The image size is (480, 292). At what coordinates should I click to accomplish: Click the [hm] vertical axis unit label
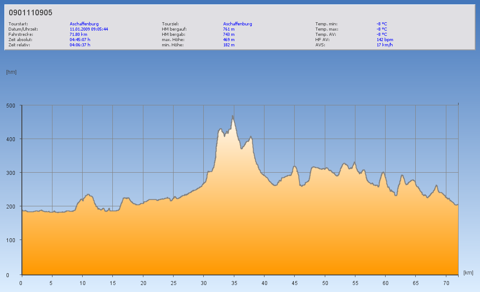[11, 72]
